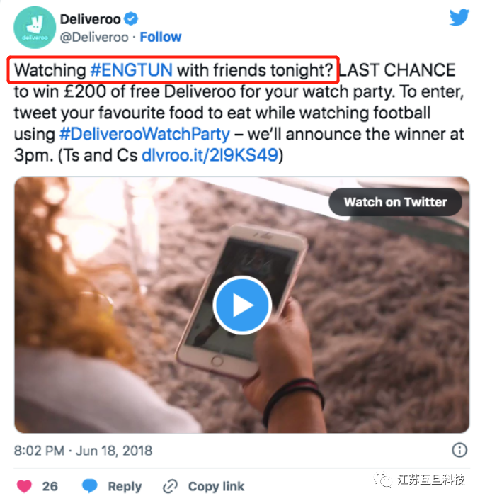The height and width of the screenshot is (501, 480).
Task: Click the Twitter bird logo
Action: coord(459,17)
